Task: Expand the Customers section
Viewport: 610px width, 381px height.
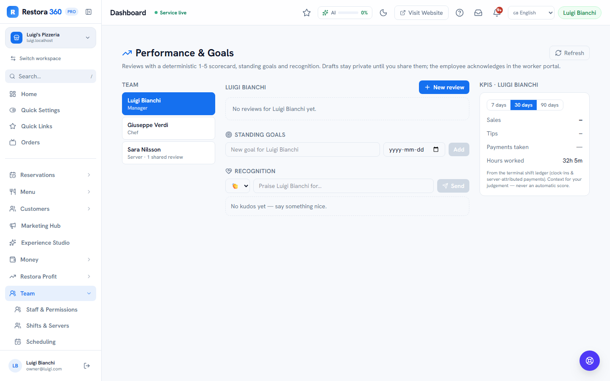Action: [x=50, y=209]
